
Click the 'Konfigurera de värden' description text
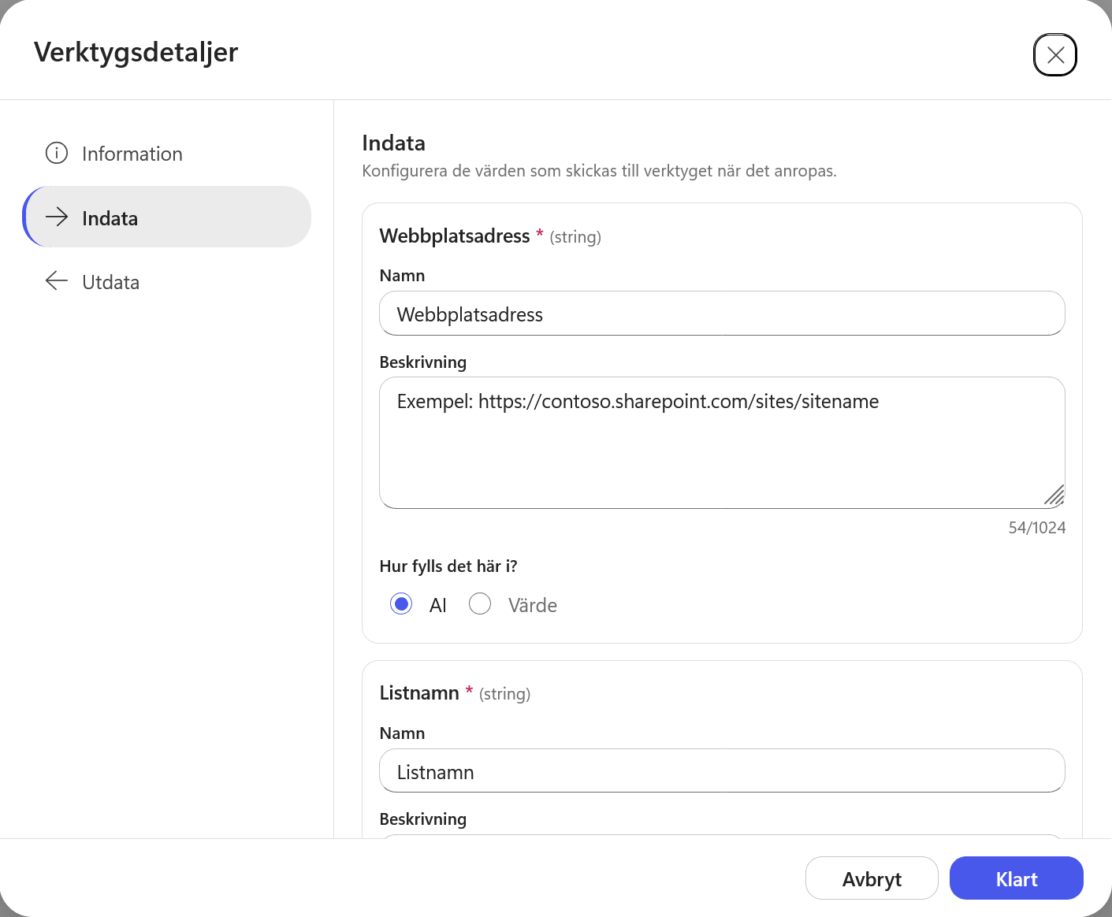point(599,171)
